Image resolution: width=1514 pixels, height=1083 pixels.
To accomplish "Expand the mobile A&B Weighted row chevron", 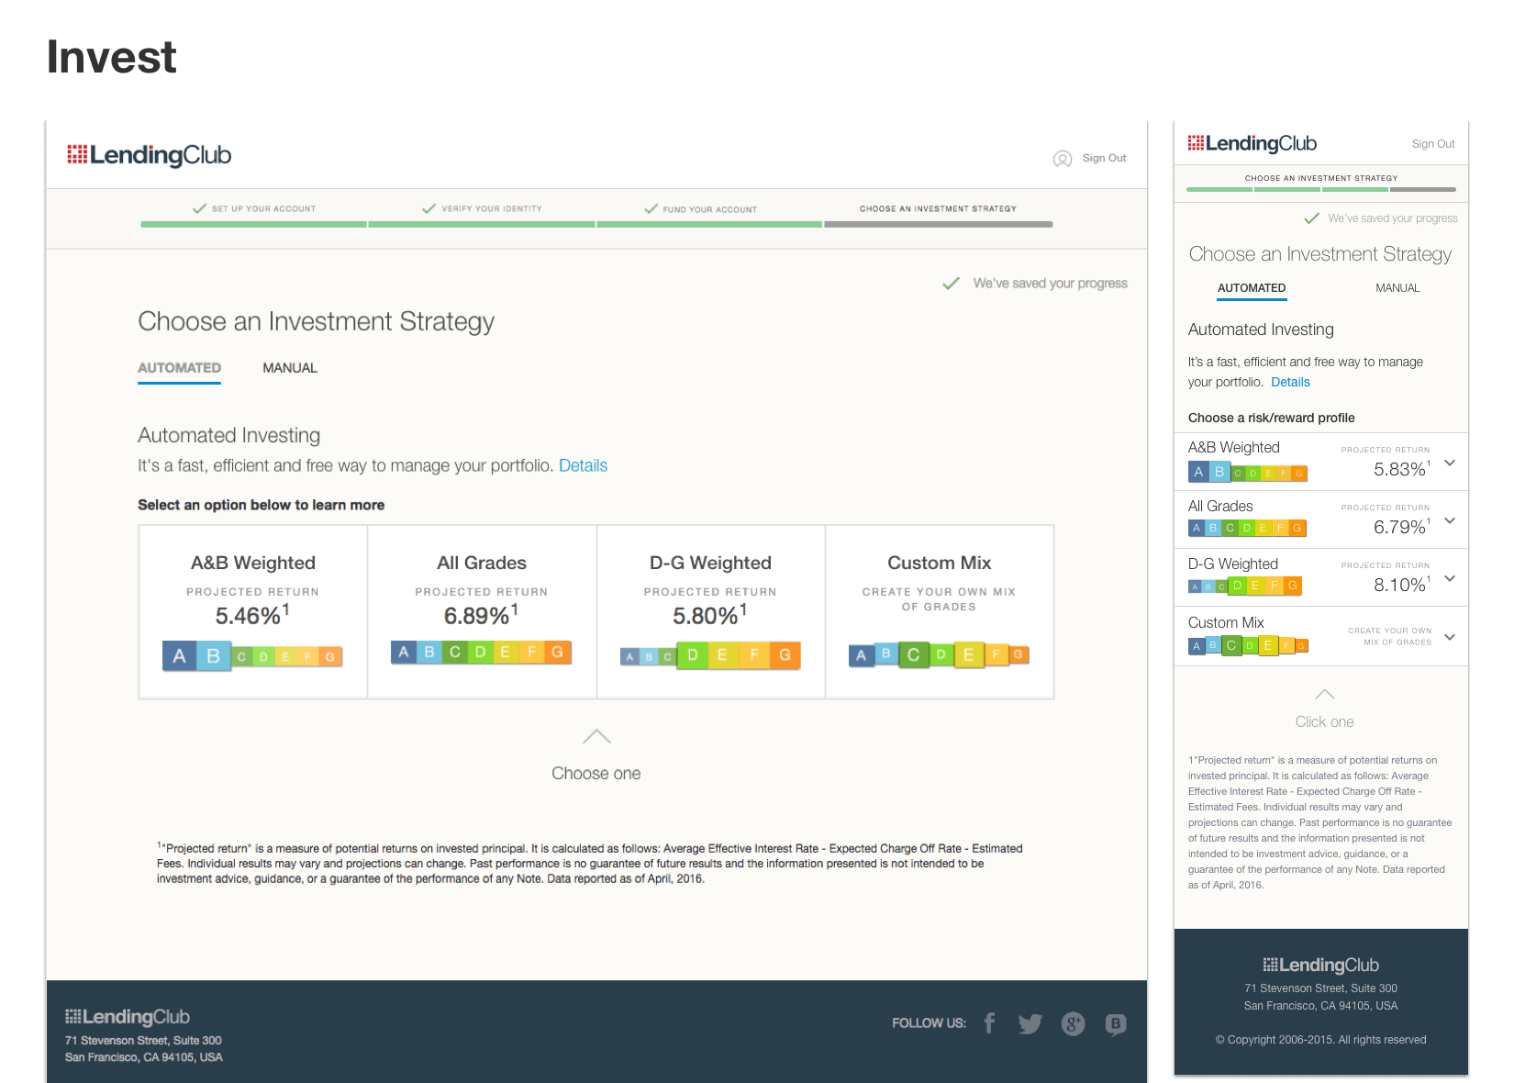I will pos(1450,463).
